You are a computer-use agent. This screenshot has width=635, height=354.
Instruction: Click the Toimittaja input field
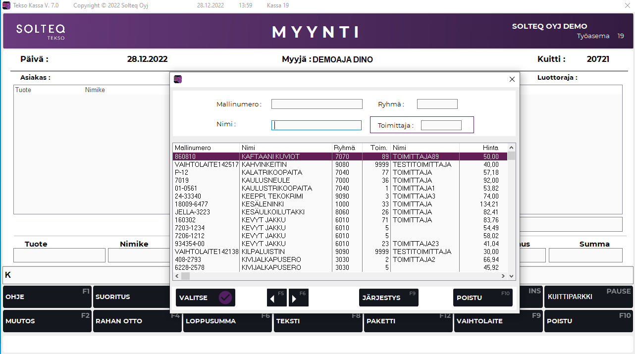441,125
